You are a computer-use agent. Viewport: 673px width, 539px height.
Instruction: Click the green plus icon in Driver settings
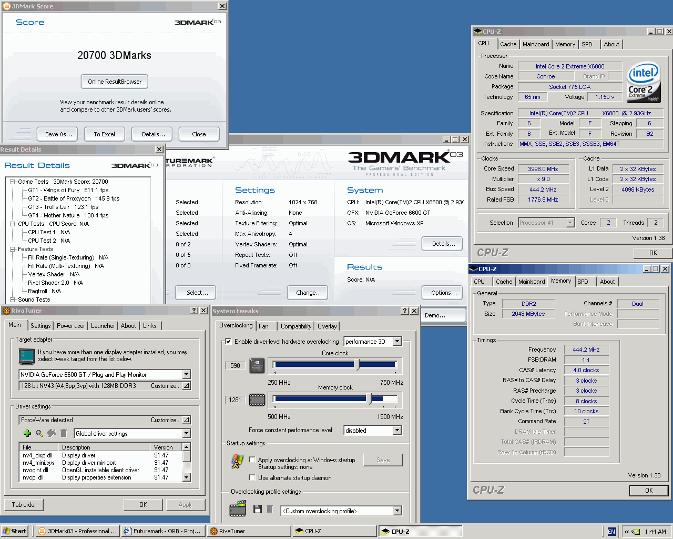(x=27, y=433)
